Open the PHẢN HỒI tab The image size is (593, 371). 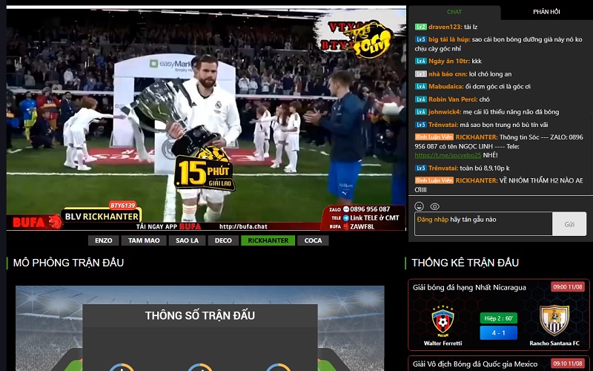[x=546, y=12]
